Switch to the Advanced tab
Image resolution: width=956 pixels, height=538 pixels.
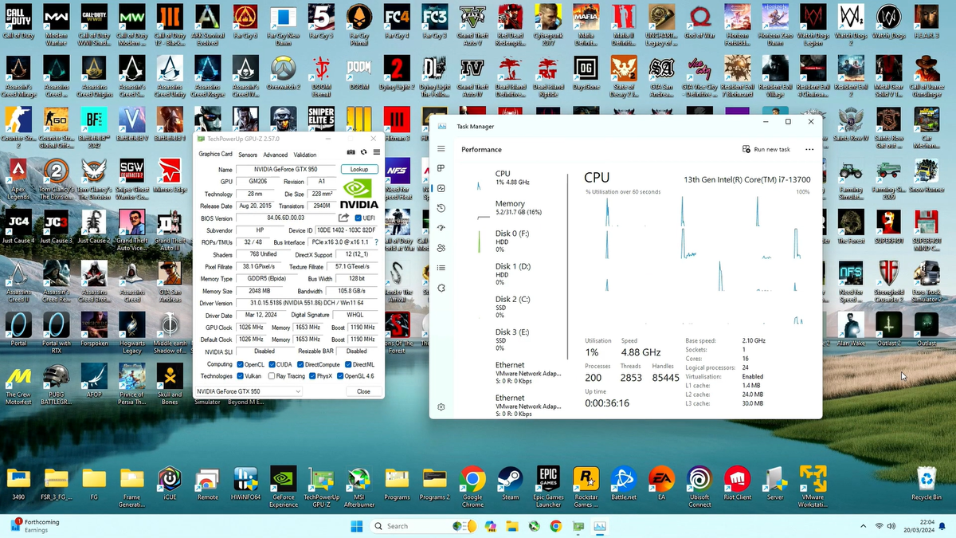(x=276, y=155)
